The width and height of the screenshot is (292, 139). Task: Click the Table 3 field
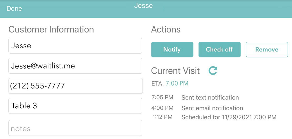coord(75,106)
